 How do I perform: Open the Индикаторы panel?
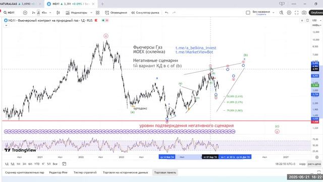click(76, 13)
